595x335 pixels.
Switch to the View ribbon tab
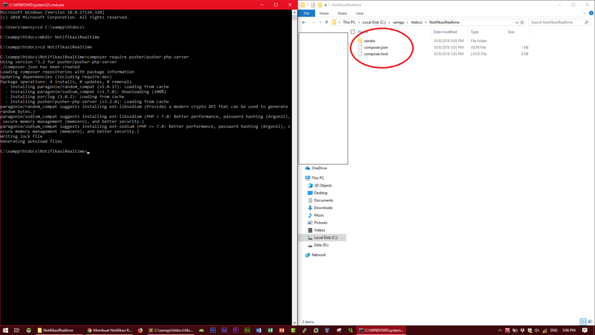click(359, 13)
